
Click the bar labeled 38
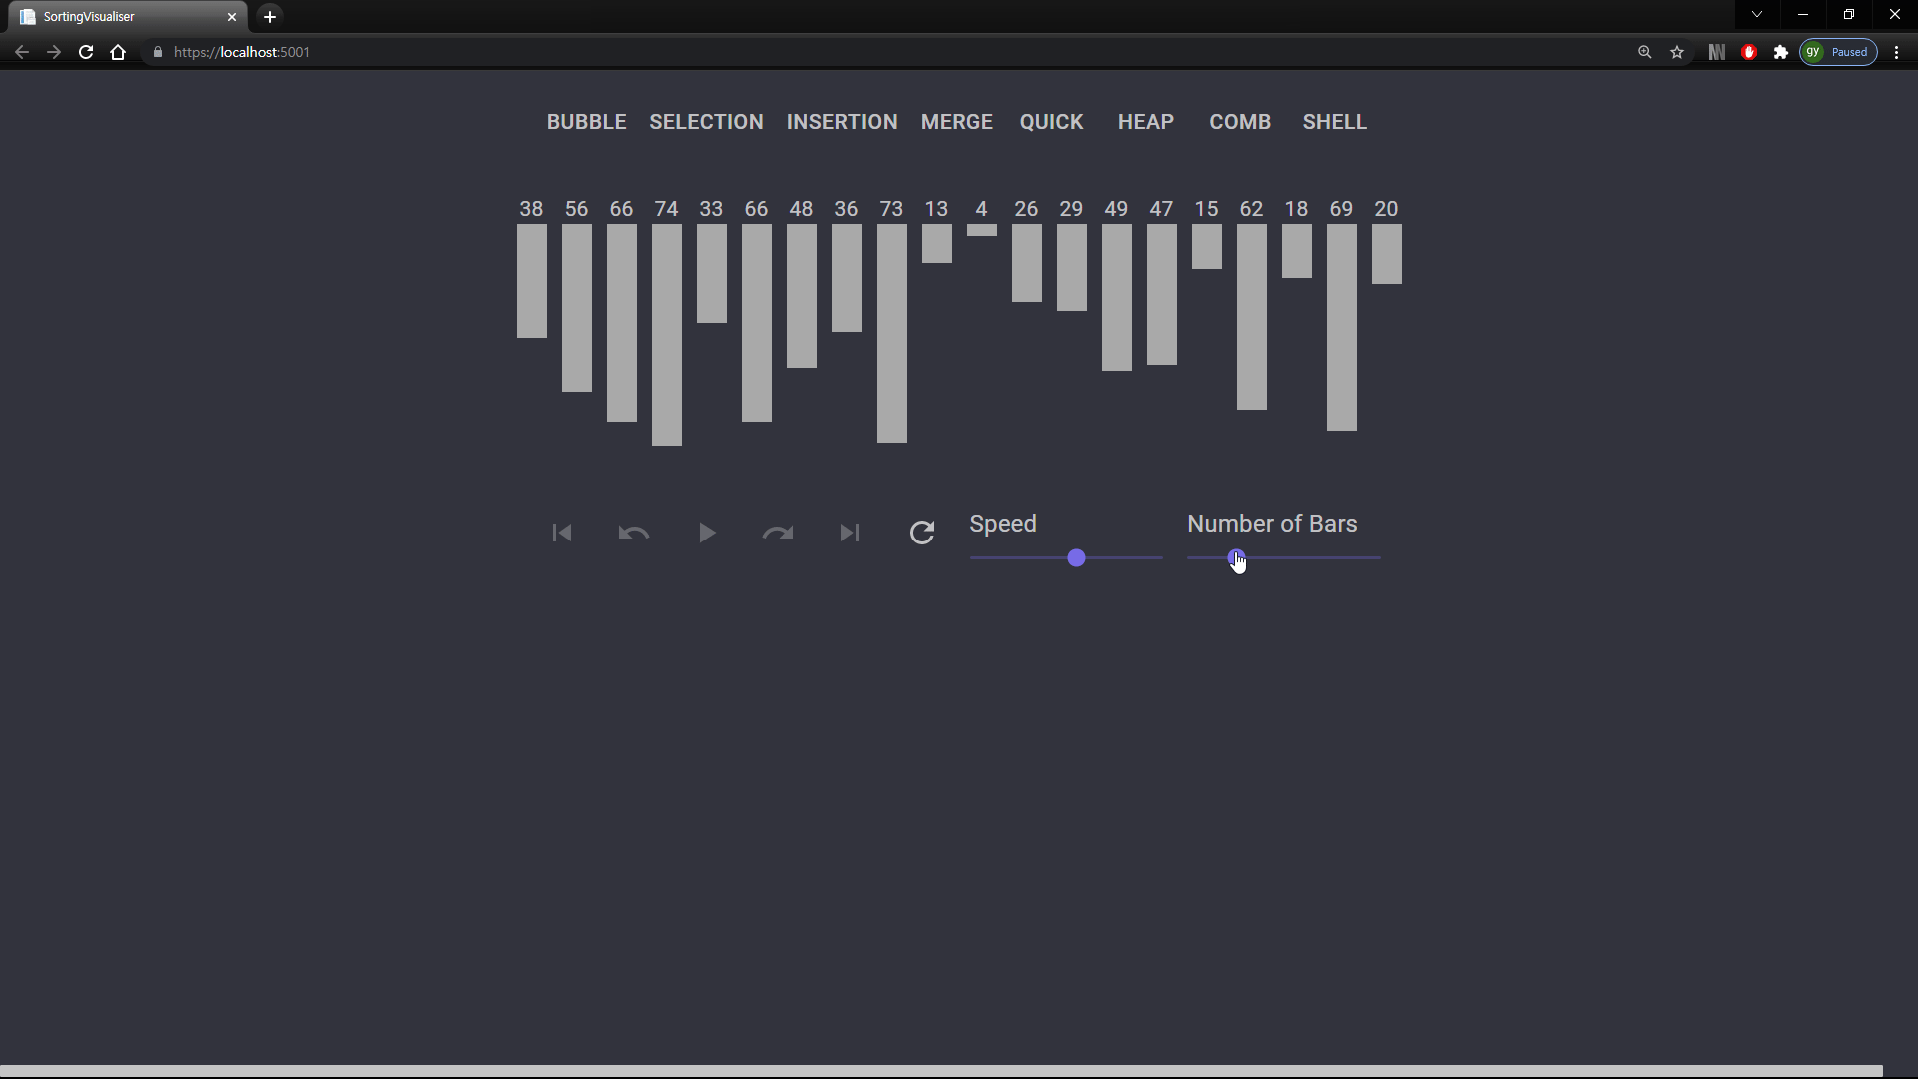pyautogui.click(x=532, y=281)
